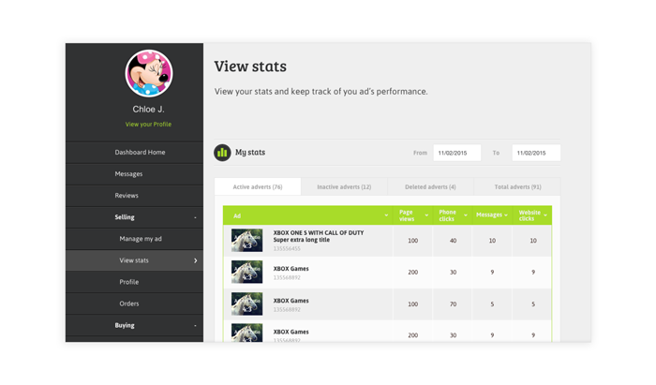
Task: Click the From date field
Action: click(456, 153)
